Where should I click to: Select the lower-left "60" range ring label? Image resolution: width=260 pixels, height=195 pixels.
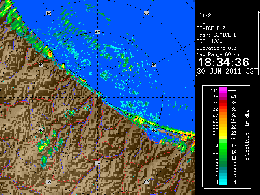[x=49, y=182]
